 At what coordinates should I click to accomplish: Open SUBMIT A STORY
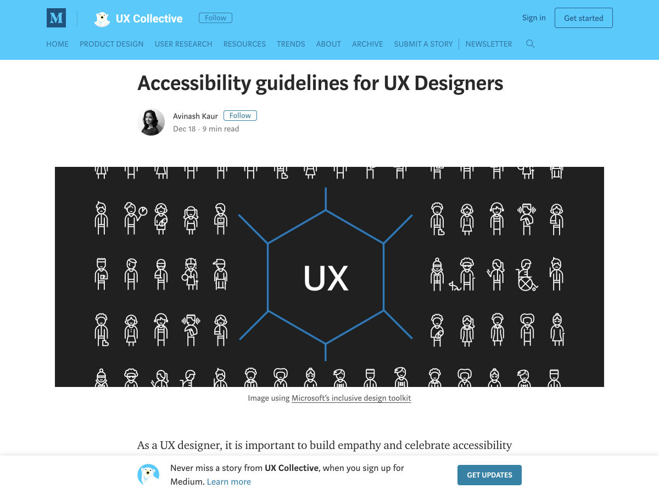tap(423, 44)
